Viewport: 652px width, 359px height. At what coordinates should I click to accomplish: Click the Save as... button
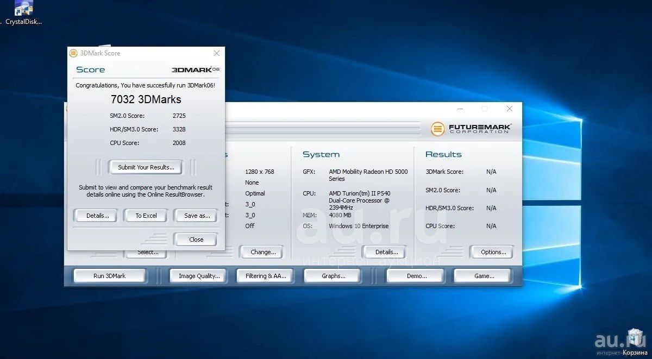coord(197,216)
